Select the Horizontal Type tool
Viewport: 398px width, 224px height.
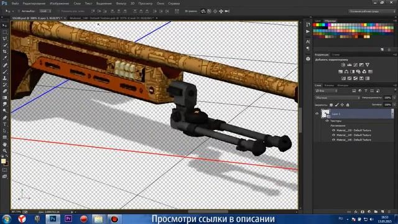[x=4, y=124]
